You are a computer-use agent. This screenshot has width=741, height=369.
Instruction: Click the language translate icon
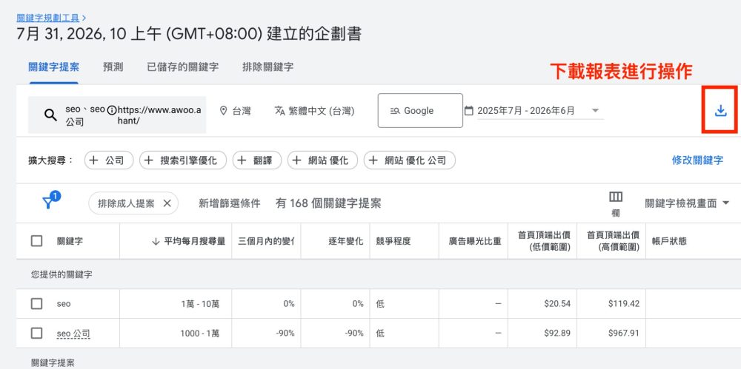(x=280, y=111)
